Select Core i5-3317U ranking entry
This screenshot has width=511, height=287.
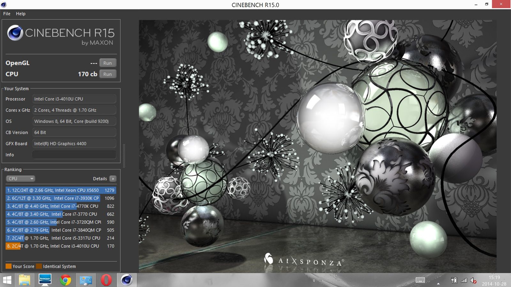(x=61, y=238)
